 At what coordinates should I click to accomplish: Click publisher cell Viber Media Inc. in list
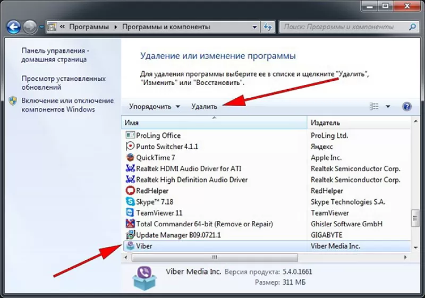(x=335, y=246)
